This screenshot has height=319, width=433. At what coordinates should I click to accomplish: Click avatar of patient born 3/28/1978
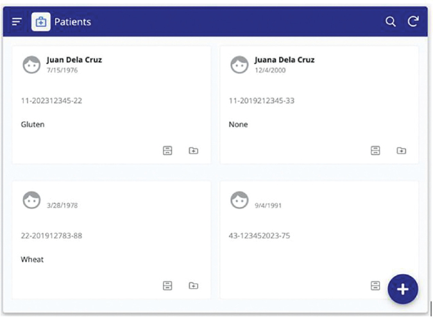coord(31,200)
